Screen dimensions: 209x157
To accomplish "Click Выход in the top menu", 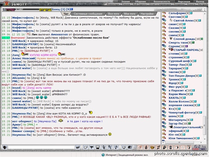I will 200,1.
